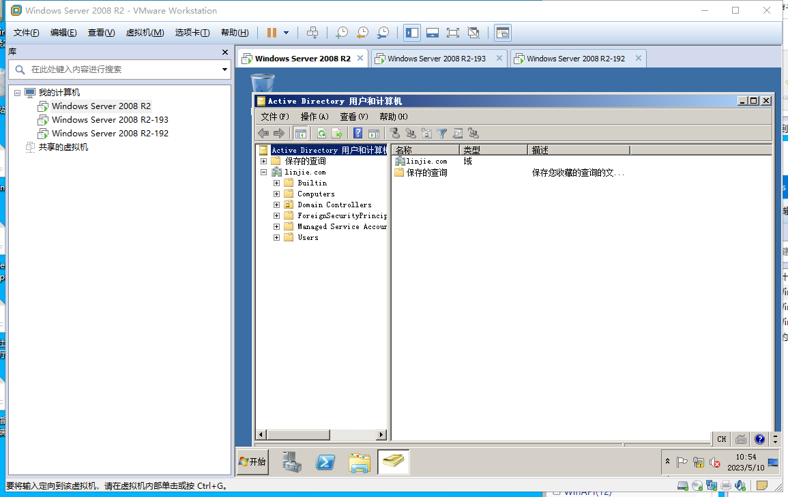Expand the 保存的查询 tree node
The height and width of the screenshot is (497, 788).
[x=263, y=161]
